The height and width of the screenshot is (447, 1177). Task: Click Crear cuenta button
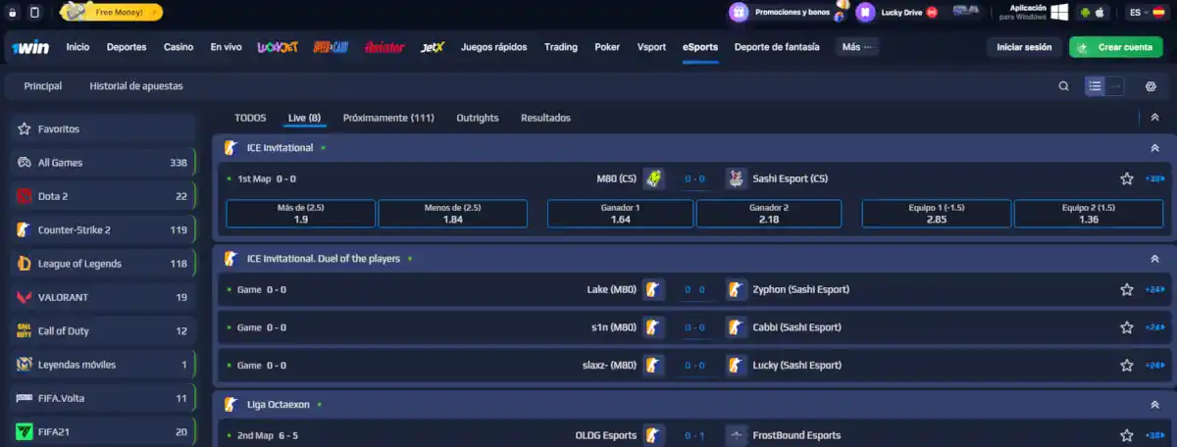(1117, 47)
